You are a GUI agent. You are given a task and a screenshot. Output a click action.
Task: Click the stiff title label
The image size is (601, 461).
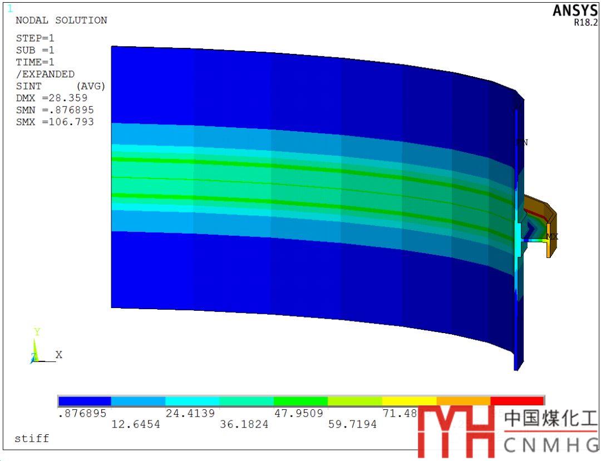pyautogui.click(x=32, y=438)
